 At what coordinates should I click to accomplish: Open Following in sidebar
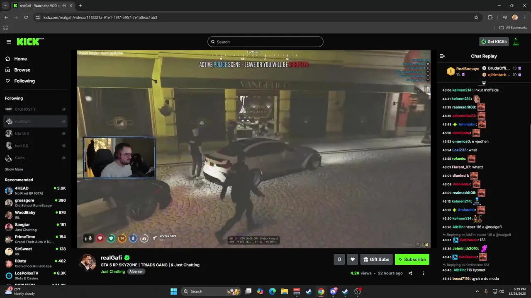click(x=20, y=81)
